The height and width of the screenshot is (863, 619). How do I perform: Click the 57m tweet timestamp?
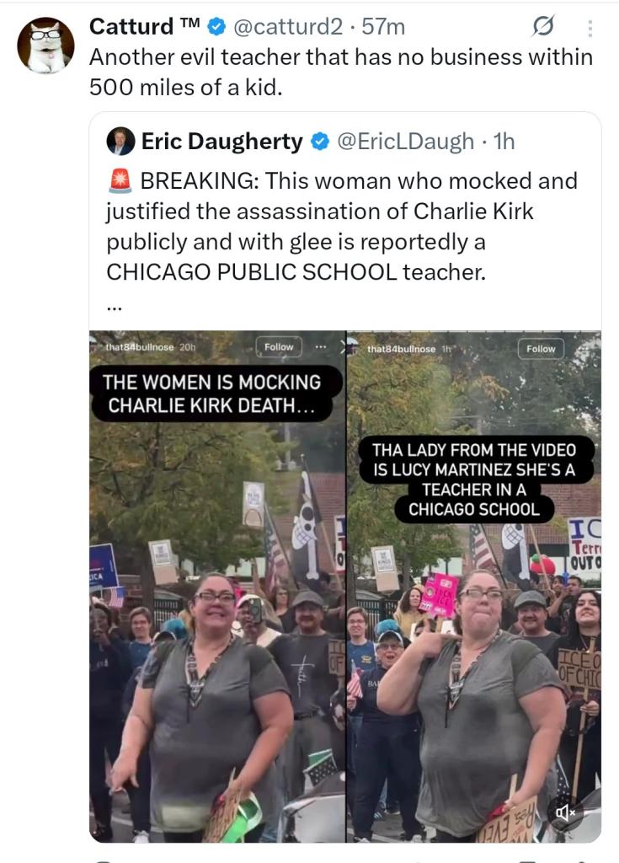tap(383, 26)
